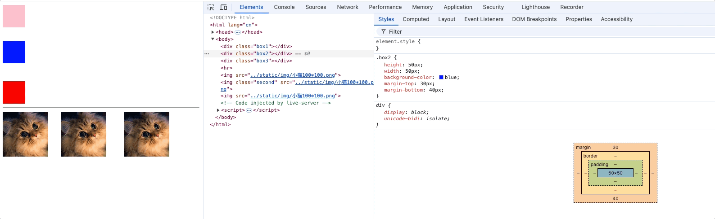Click the .box2 selector name

pyautogui.click(x=383, y=58)
